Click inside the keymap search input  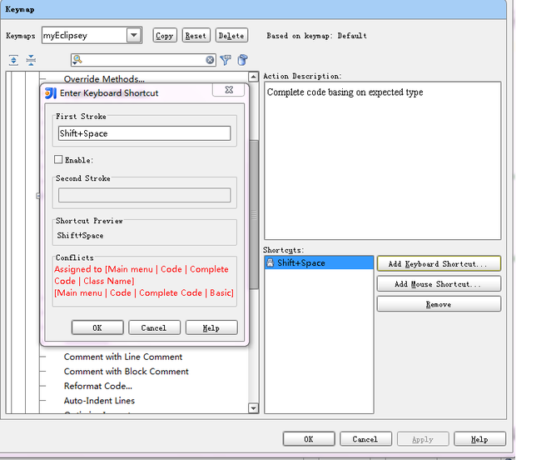[x=144, y=60]
